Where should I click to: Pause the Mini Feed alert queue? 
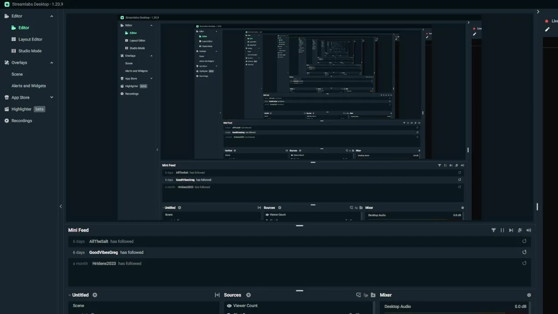coord(502,230)
